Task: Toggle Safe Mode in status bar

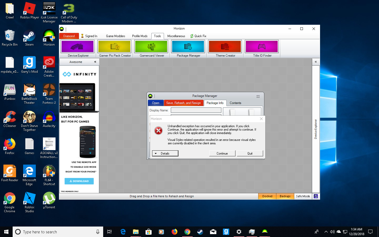Action: click(x=303, y=196)
